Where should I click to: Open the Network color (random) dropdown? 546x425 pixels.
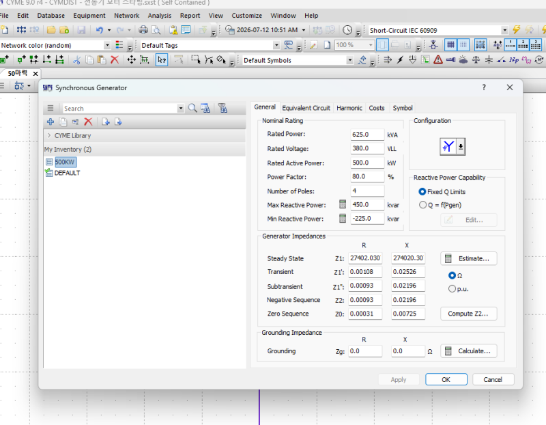tap(107, 45)
